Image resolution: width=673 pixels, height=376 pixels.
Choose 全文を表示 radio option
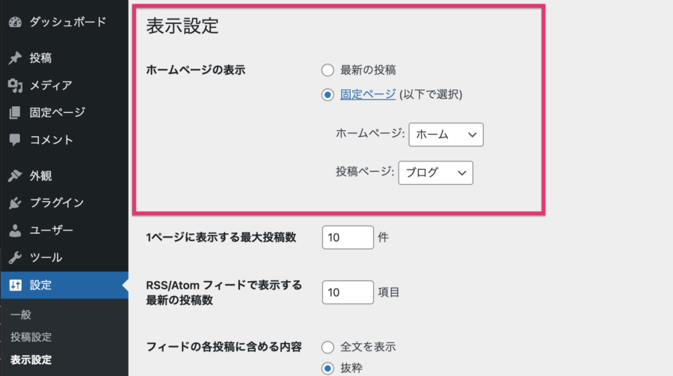pyautogui.click(x=327, y=347)
